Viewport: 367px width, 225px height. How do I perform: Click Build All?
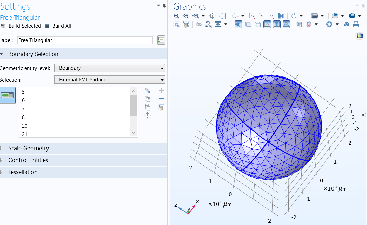point(58,26)
